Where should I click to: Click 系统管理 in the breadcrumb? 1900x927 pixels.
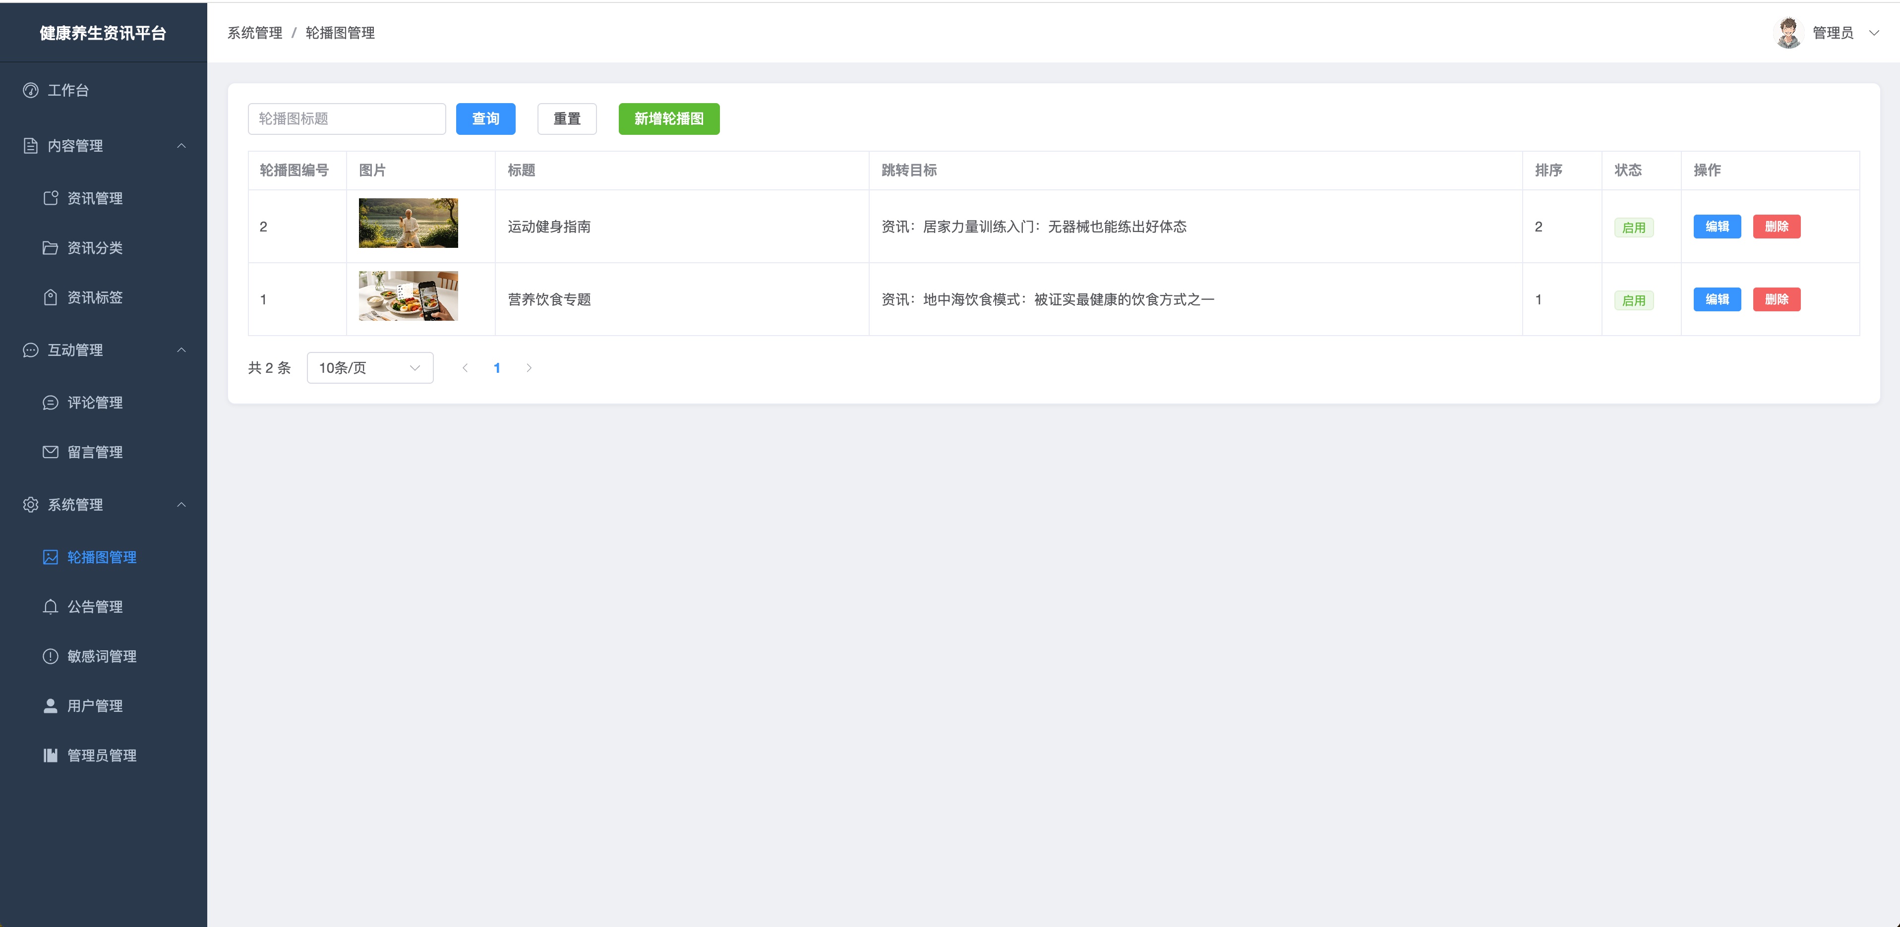[x=254, y=32]
